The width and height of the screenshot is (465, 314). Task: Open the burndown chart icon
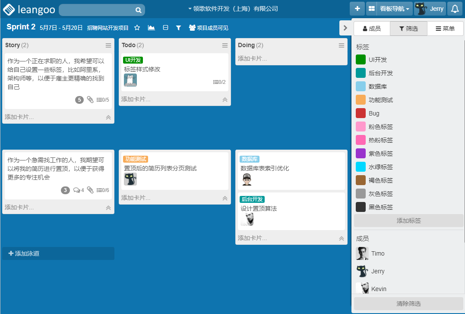pos(151,28)
